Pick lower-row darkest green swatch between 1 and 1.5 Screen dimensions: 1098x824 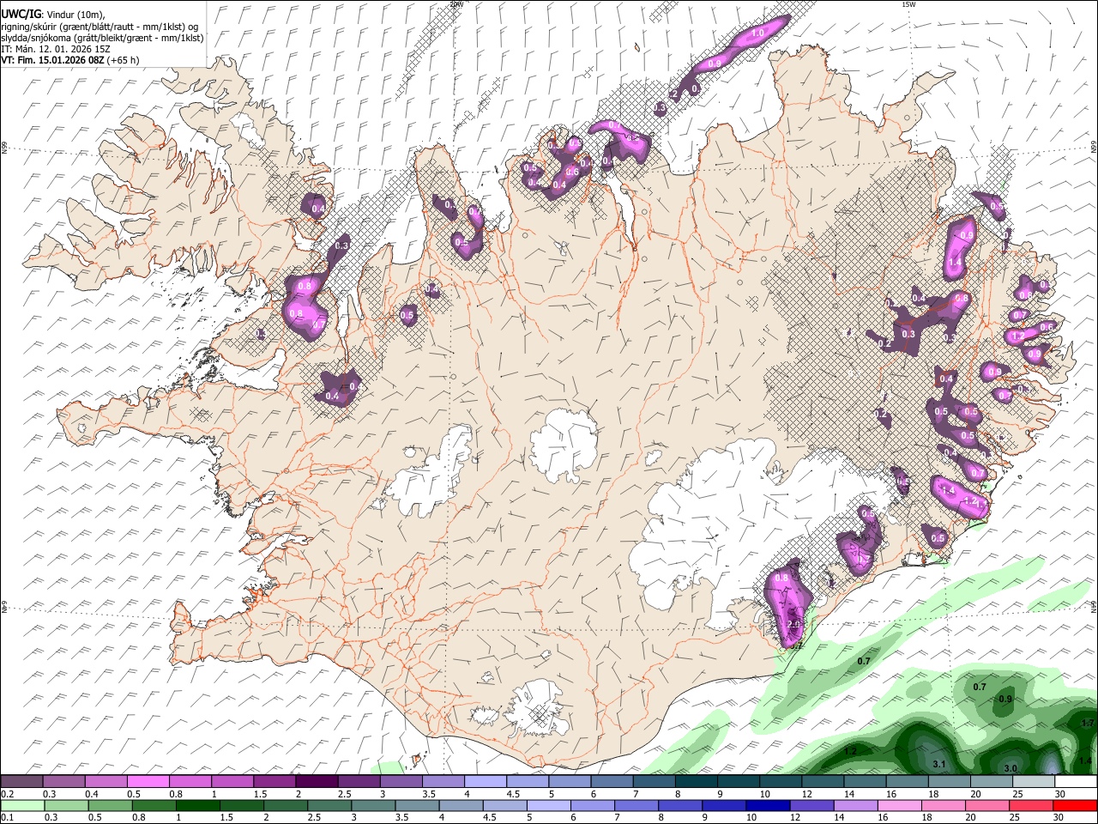click(x=197, y=806)
